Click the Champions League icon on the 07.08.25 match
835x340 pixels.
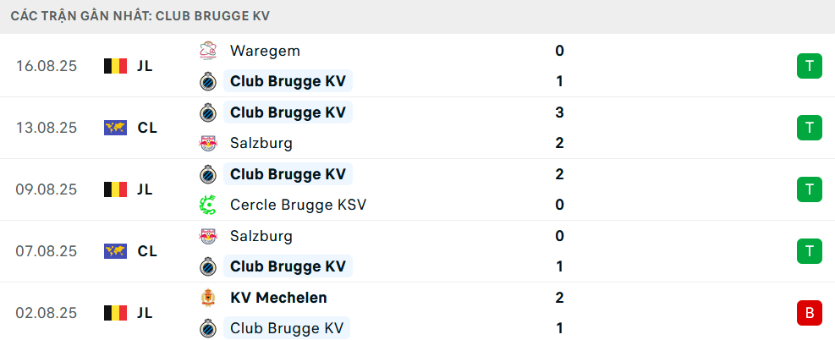click(115, 251)
